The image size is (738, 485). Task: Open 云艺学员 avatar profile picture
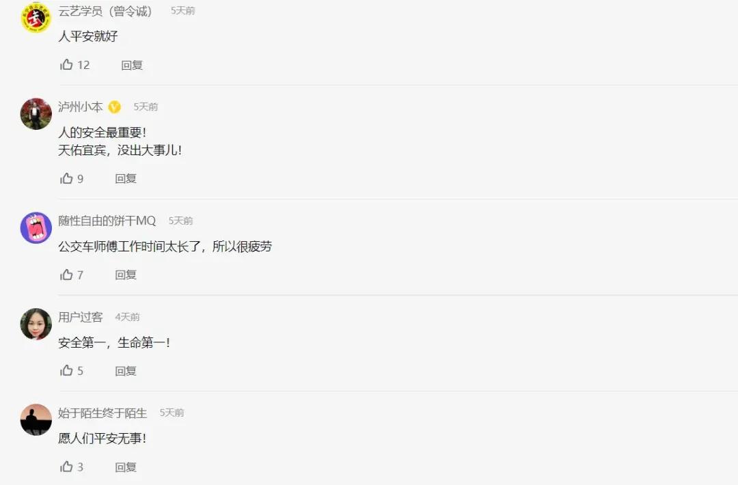pyautogui.click(x=36, y=17)
